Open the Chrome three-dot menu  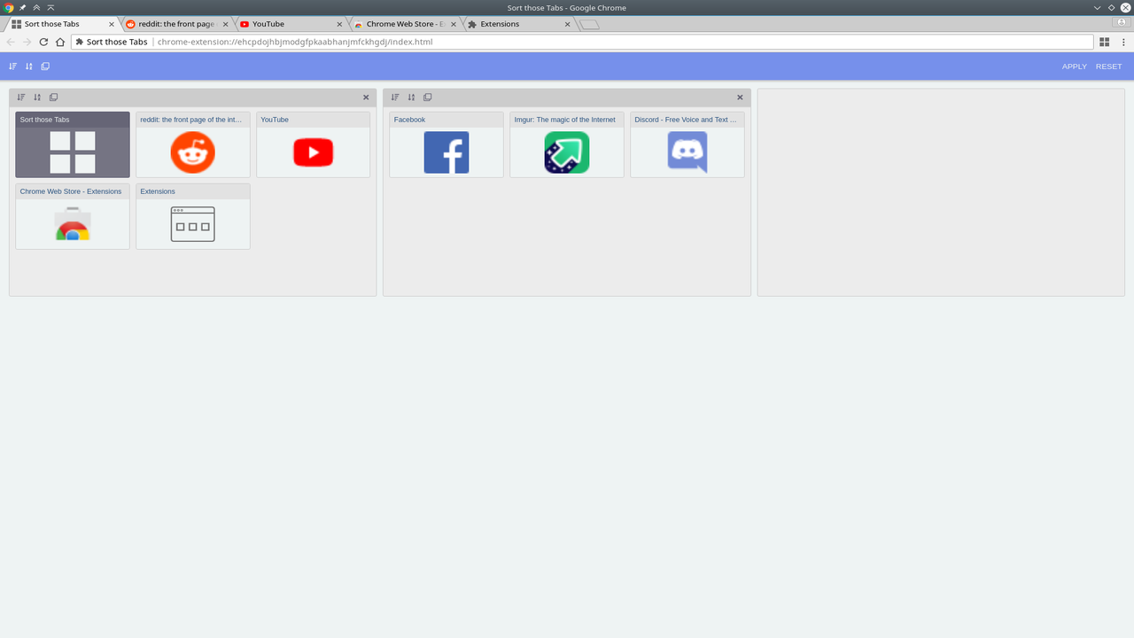1122,42
